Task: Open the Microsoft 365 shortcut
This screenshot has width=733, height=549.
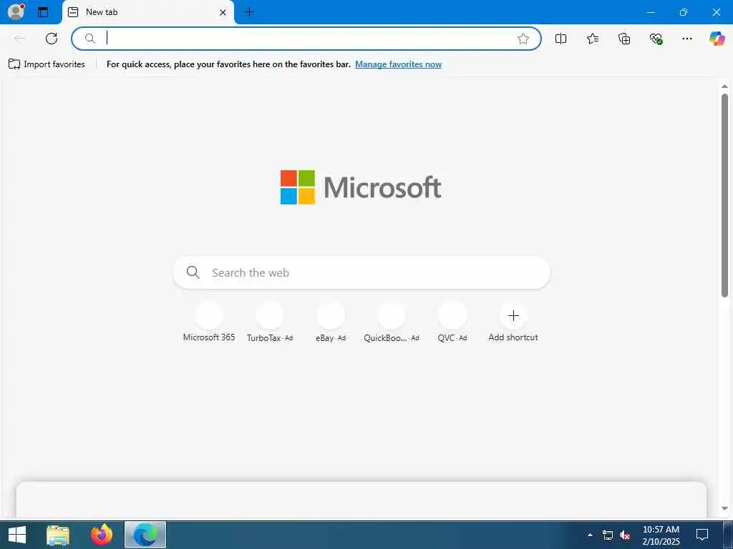Action: coord(209,322)
